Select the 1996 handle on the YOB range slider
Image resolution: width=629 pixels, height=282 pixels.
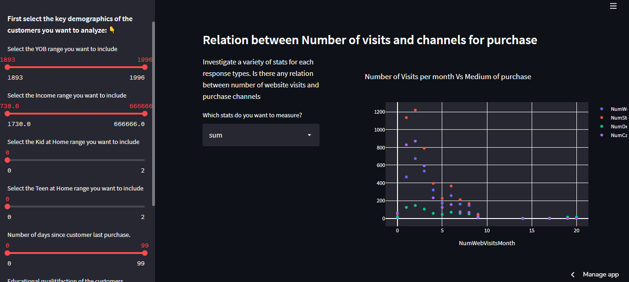[145, 67]
